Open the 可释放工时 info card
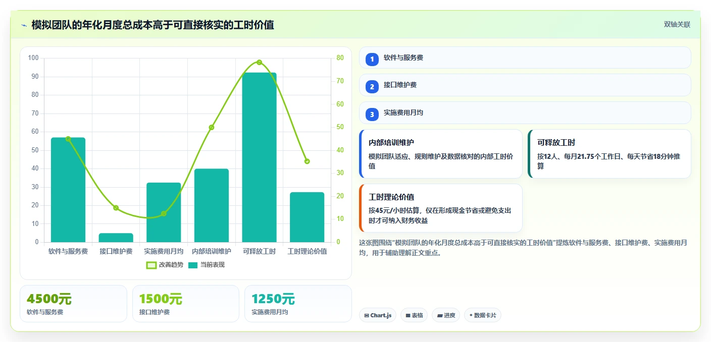The image size is (711, 342). pyautogui.click(x=610, y=154)
